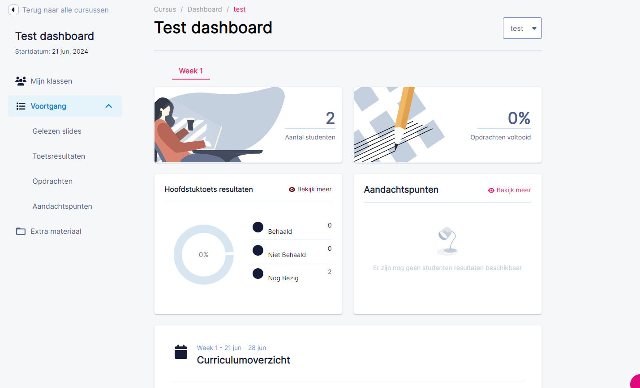Click Bekijk meer for Hoofdstuktoets resultaten

[310, 190]
